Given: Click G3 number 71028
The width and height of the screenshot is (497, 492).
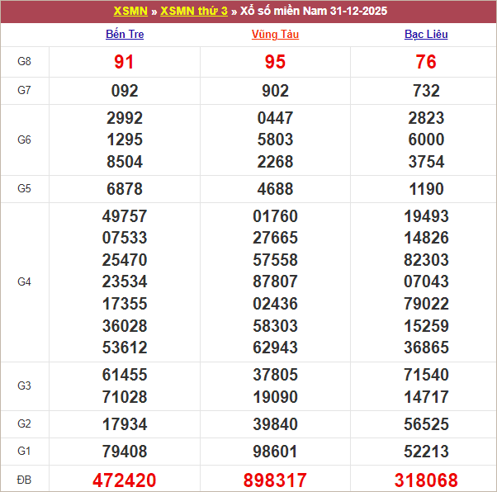Looking at the screenshot, I should 125,397.
